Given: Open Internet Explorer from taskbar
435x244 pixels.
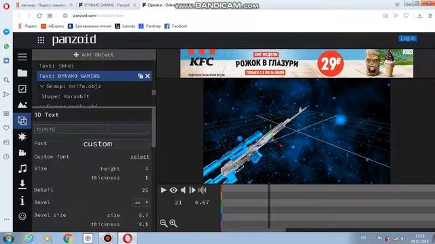Looking at the screenshot, I should click(x=29, y=238).
